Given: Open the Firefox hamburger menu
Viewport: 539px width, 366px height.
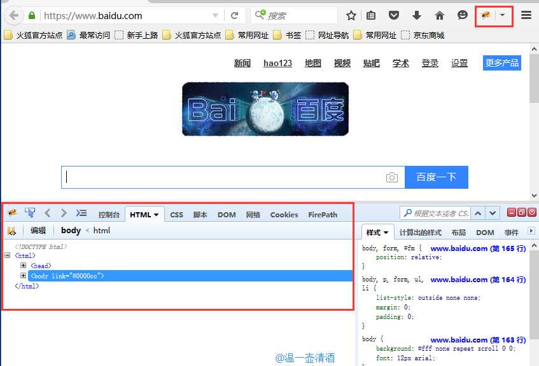Looking at the screenshot, I should (526, 15).
